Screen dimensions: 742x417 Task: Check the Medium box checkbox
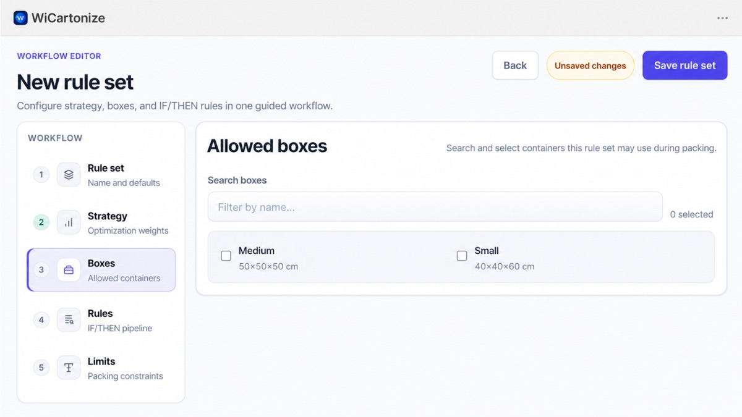226,256
